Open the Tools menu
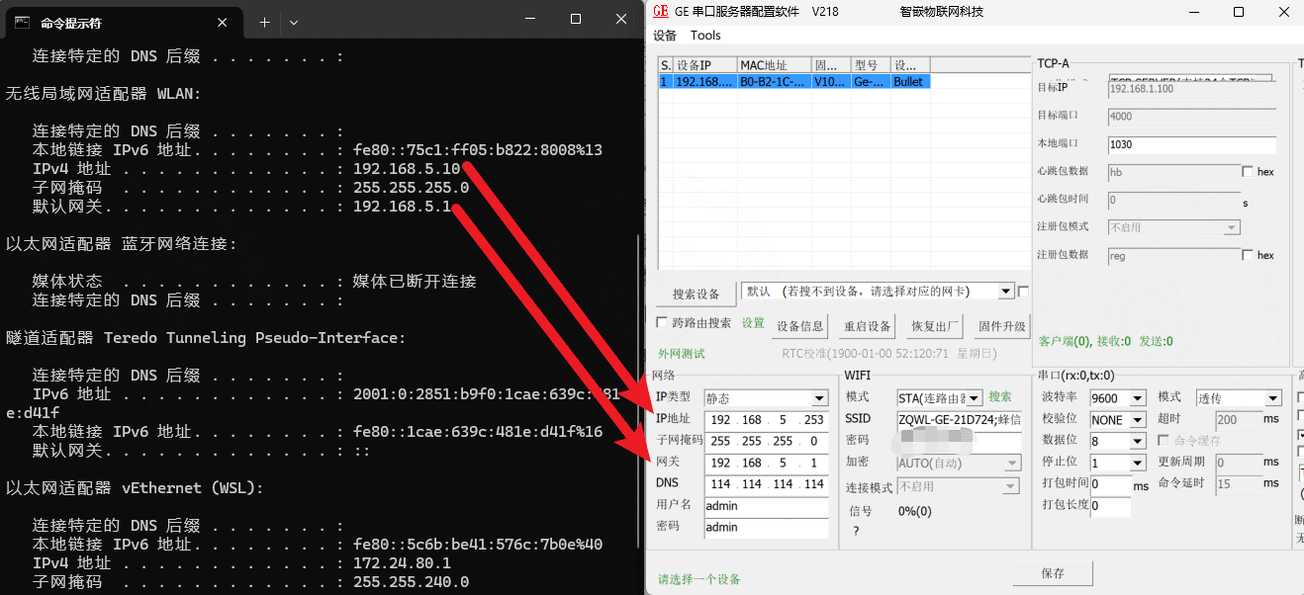Image resolution: width=1304 pixels, height=595 pixels. pos(705,36)
